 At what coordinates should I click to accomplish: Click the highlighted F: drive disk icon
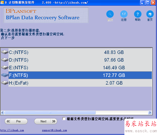5,75
